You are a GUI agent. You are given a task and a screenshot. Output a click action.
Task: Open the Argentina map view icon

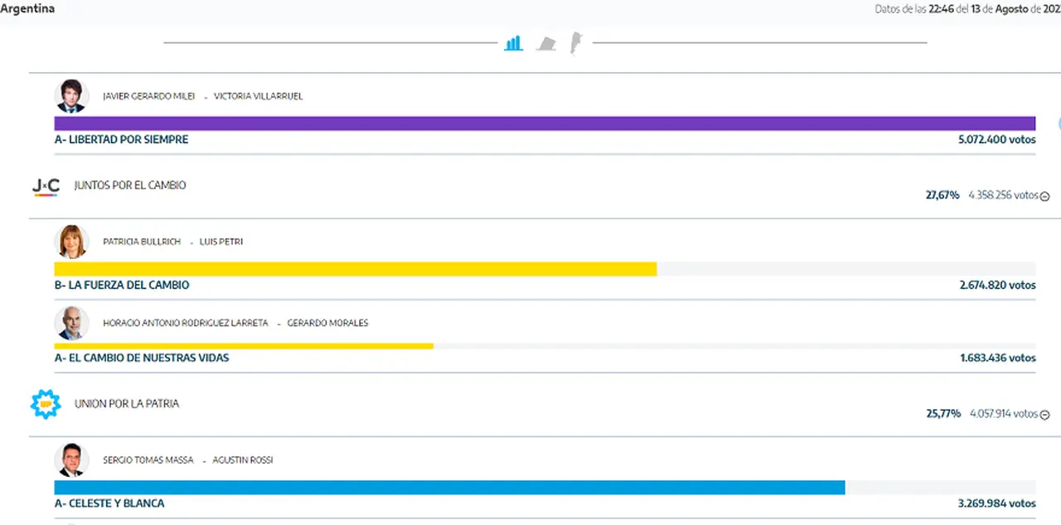[576, 43]
